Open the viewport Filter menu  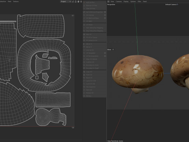[139, 2]
